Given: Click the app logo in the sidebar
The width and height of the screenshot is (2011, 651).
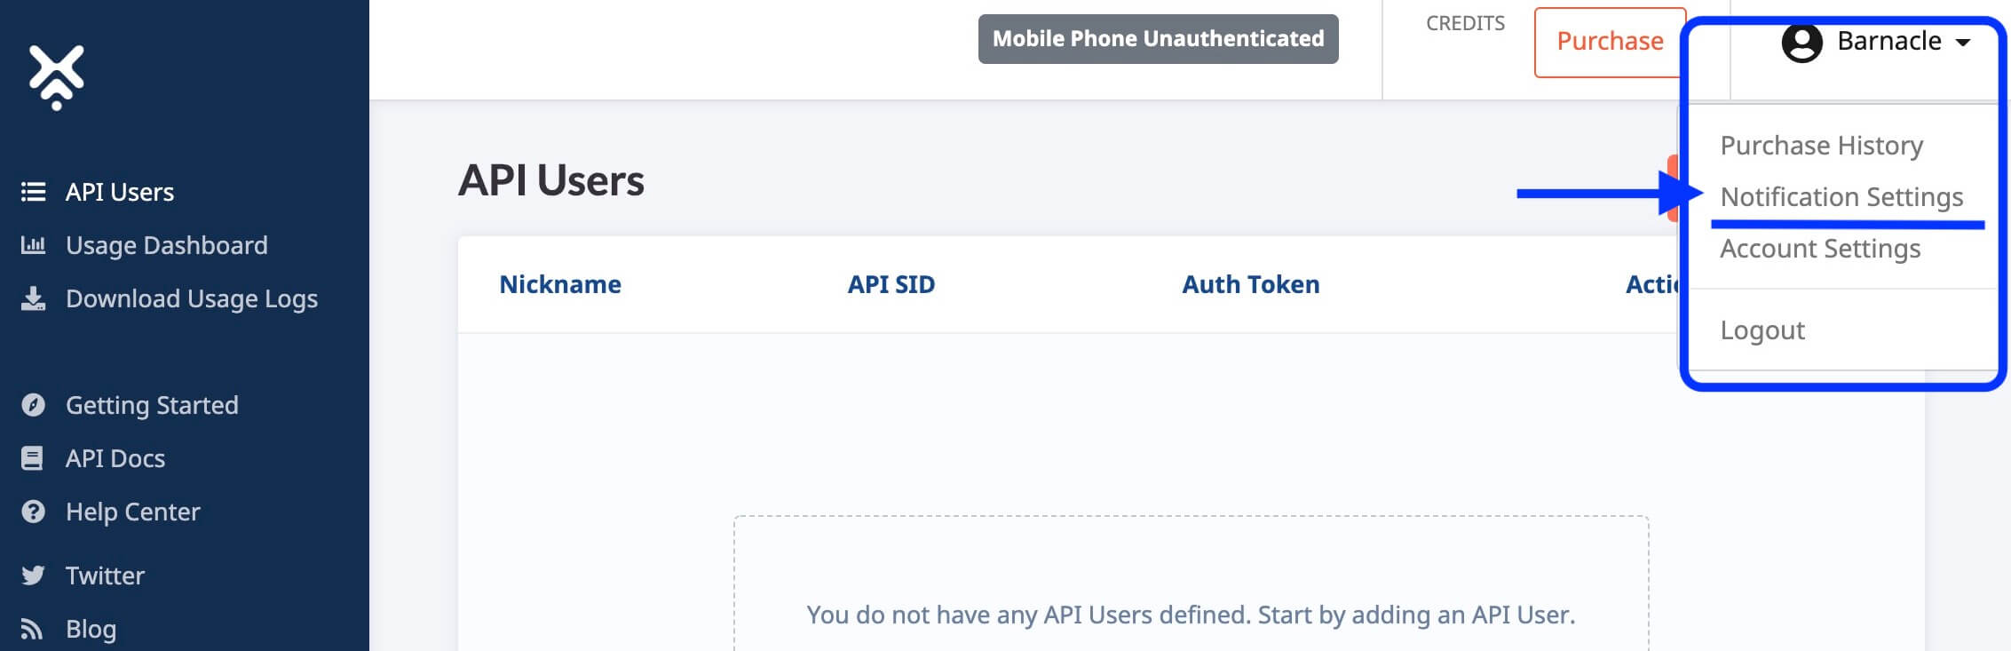Looking at the screenshot, I should (57, 76).
